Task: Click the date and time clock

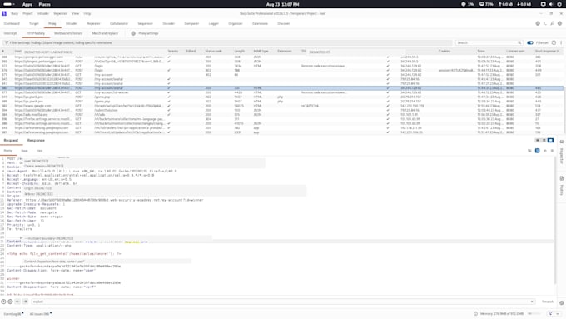Action: 283,4
